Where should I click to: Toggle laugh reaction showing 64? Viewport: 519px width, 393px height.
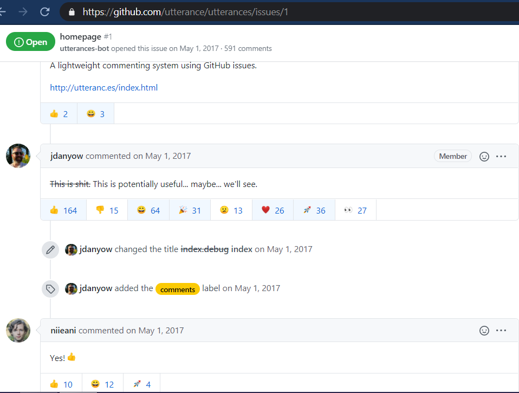[x=148, y=210]
